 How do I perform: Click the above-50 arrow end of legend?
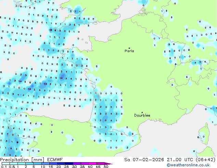pos(108,164)
